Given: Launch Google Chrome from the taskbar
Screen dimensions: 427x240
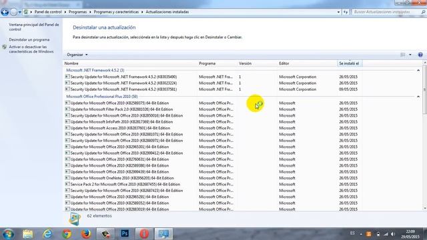Looking at the screenshot, I should click(67, 234).
